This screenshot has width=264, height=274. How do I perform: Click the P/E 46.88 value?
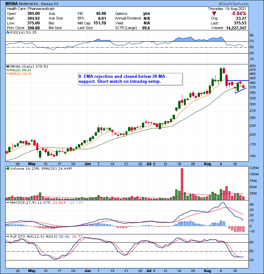point(101,14)
